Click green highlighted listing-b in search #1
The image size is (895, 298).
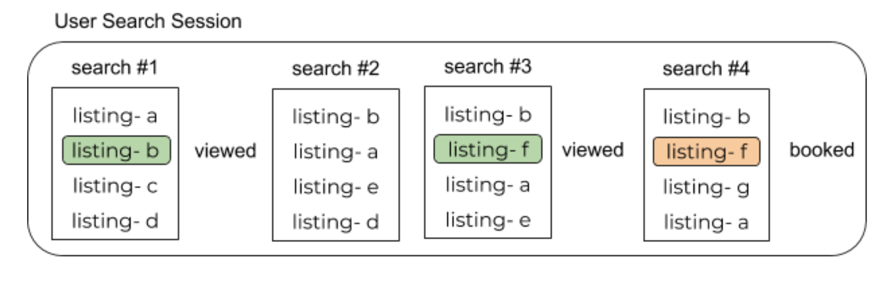click(116, 150)
